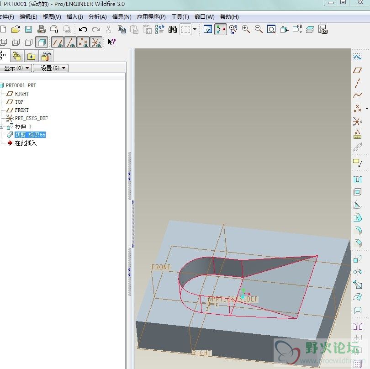Click the context-sensitive help cursor icon

tap(111, 42)
